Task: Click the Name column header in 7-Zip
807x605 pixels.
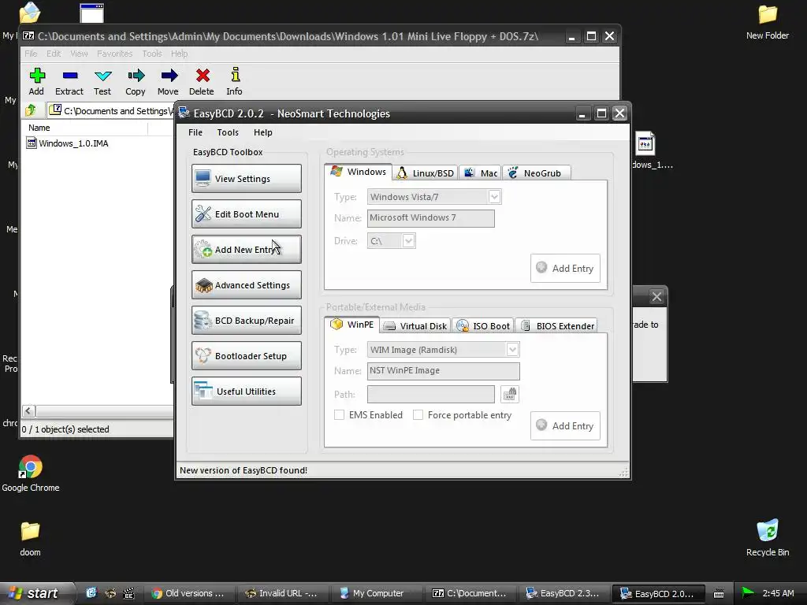Action: 85,128
